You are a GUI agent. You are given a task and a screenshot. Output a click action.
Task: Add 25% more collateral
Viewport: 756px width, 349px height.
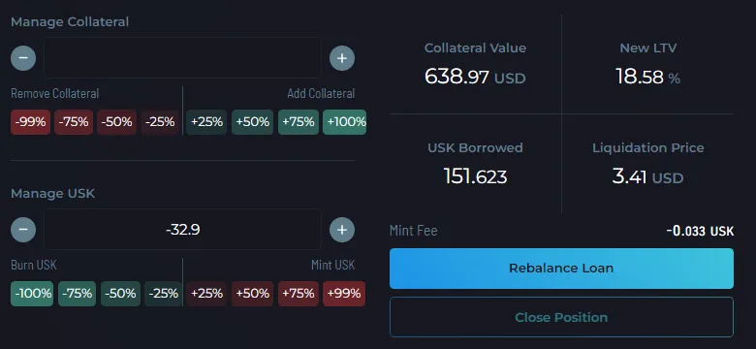tap(206, 122)
